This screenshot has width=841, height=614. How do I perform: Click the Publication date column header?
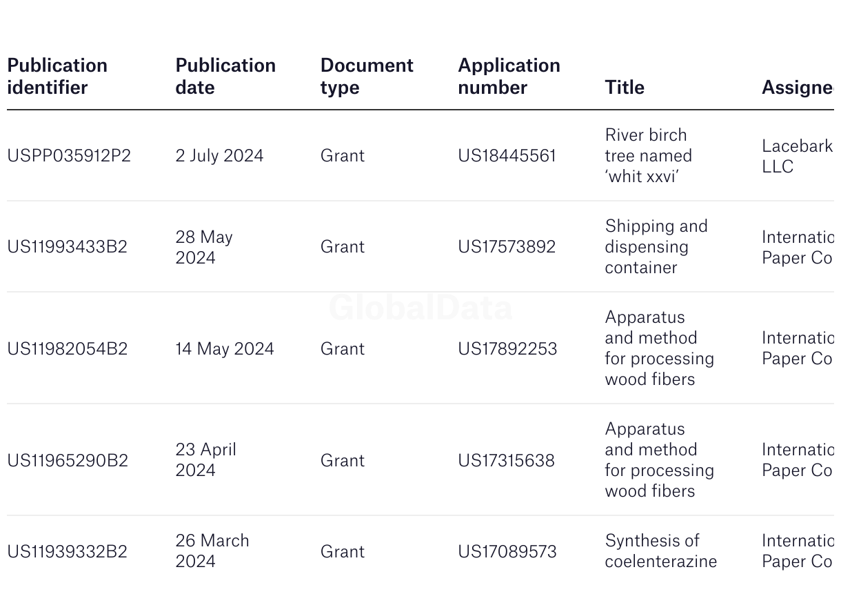click(225, 76)
